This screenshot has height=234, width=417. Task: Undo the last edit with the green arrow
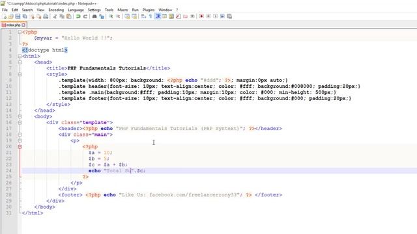click(x=78, y=16)
